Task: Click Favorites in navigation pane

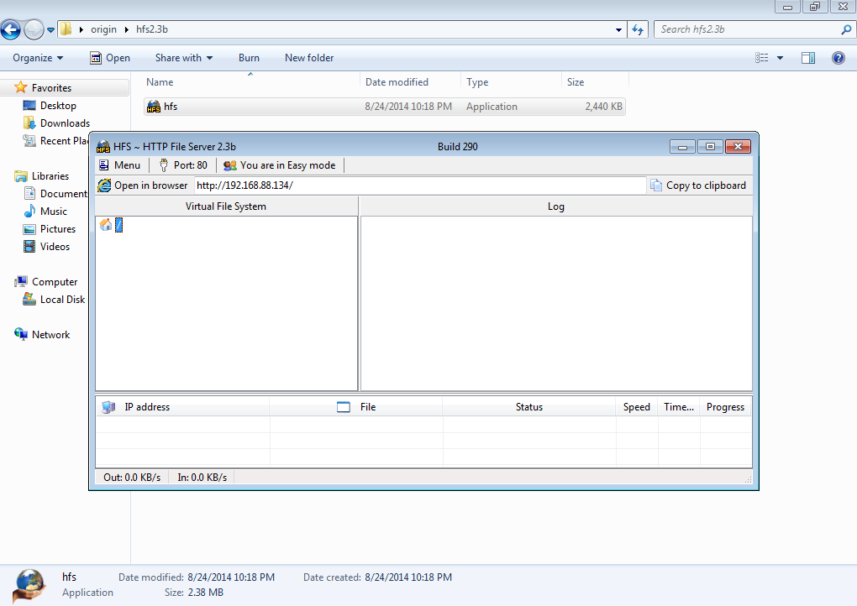Action: coord(51,88)
